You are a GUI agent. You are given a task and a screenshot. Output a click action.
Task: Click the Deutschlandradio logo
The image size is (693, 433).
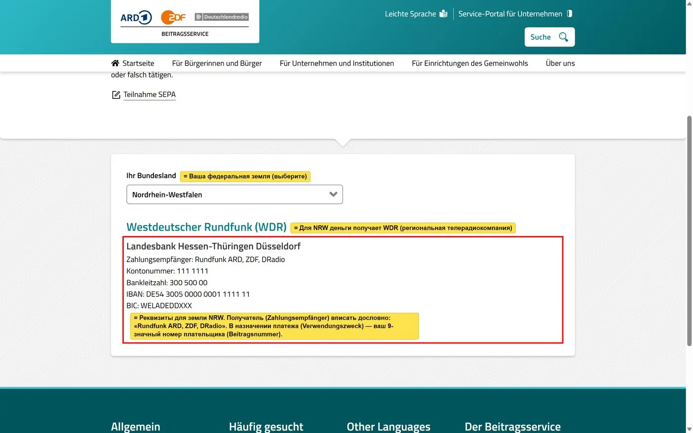tap(222, 17)
